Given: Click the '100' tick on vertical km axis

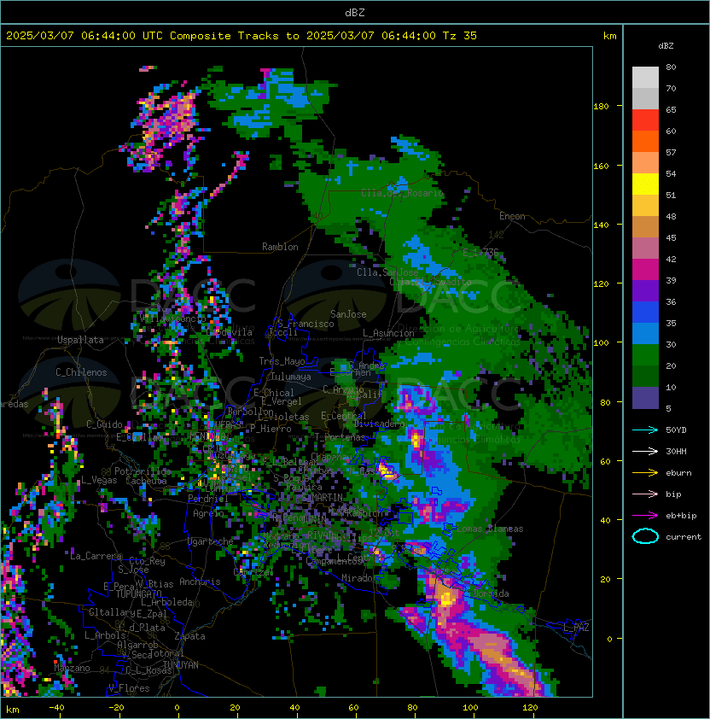Looking at the screenshot, I should pos(601,342).
